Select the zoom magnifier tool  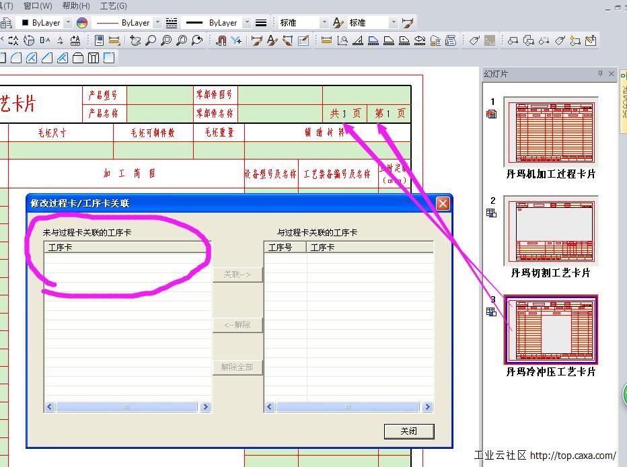(151, 40)
